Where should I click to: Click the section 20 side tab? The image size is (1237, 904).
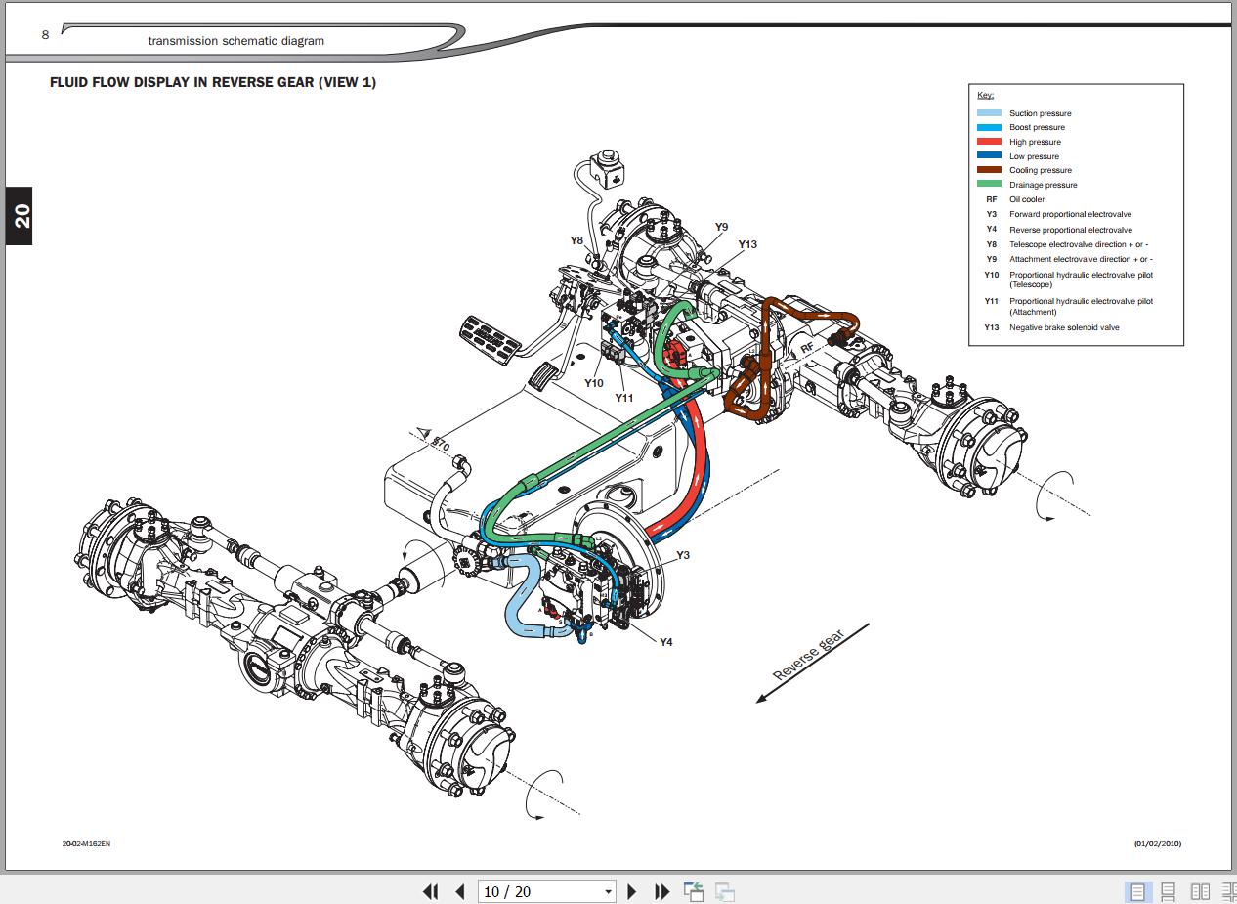(x=21, y=216)
